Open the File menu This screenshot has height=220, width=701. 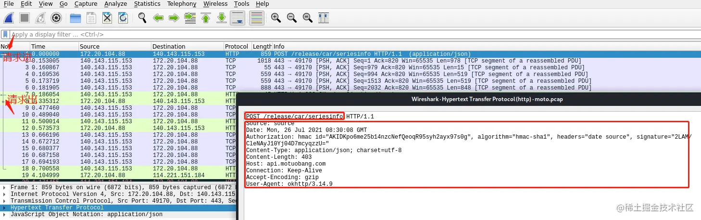pyautogui.click(x=9, y=4)
